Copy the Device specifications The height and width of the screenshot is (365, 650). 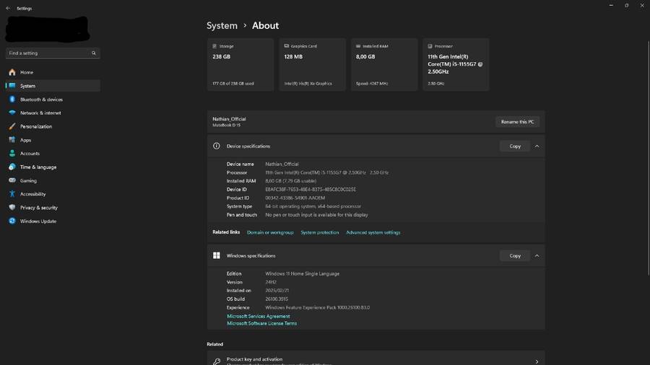pos(515,146)
